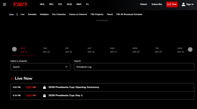197x109 pixels.
Task: Open the Multiplex page
Action: 44,14
